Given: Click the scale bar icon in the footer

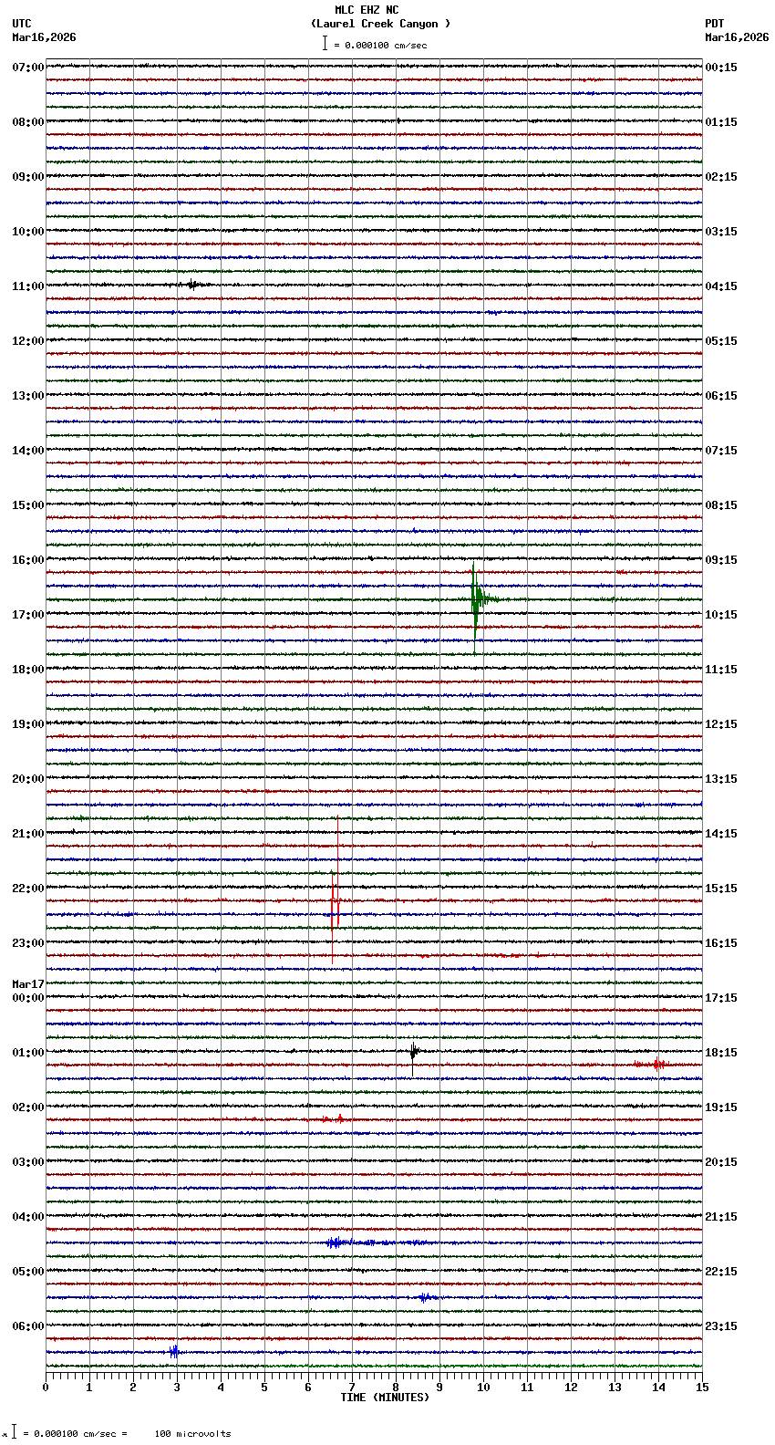Looking at the screenshot, I should click(x=14, y=1432).
